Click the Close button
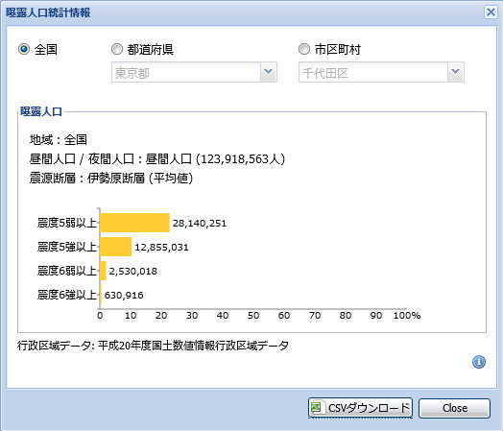 [x=455, y=408]
